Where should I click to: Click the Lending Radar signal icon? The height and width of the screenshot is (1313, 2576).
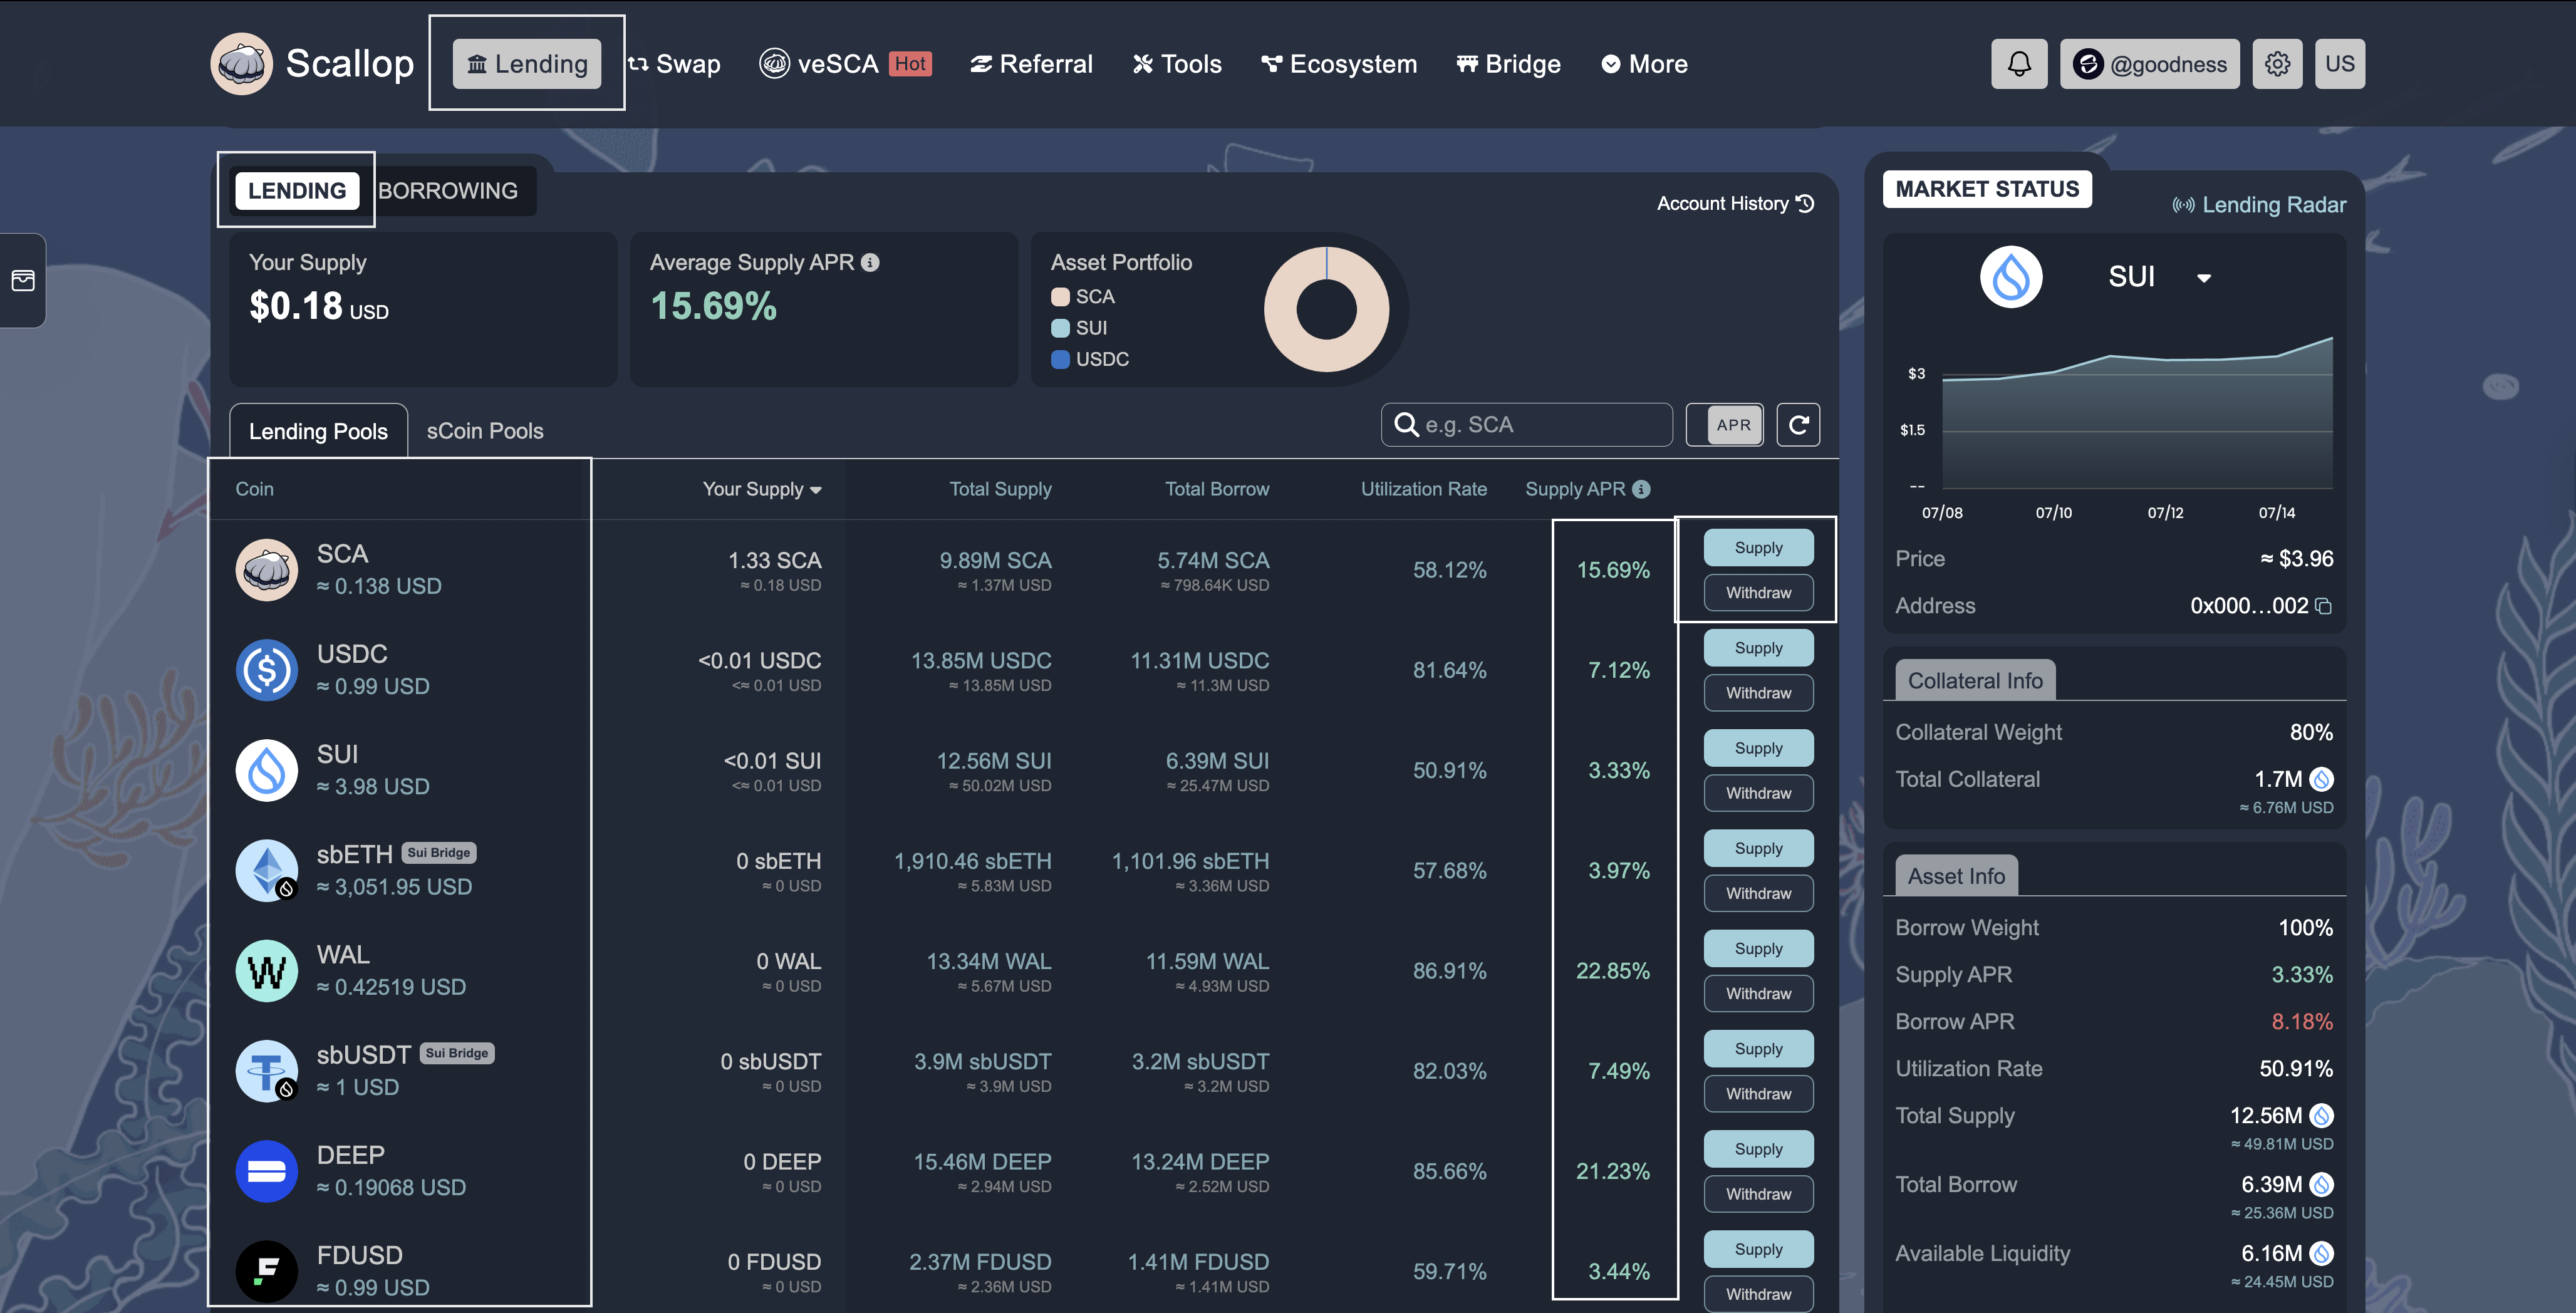(2183, 205)
